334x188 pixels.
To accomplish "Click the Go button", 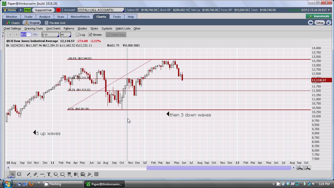I will click(35, 34).
